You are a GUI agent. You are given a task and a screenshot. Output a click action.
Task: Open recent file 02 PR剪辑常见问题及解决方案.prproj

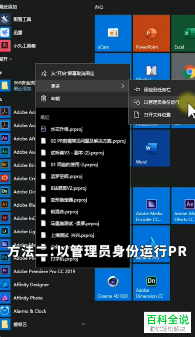(x=83, y=141)
